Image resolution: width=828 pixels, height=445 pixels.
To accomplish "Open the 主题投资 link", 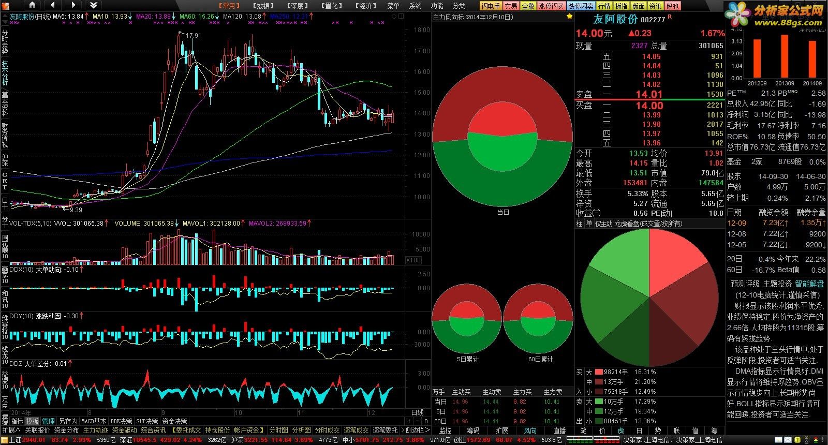I will (777, 284).
